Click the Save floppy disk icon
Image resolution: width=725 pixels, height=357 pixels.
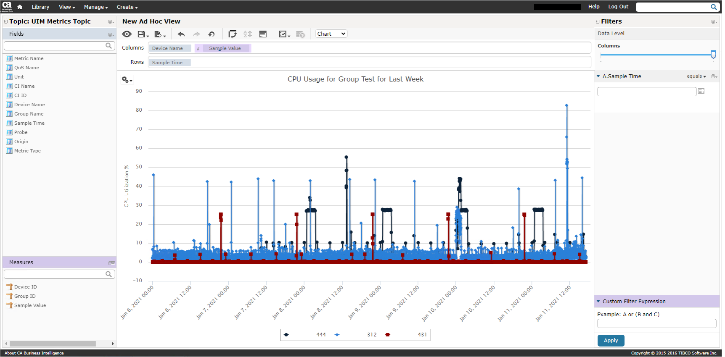point(142,34)
